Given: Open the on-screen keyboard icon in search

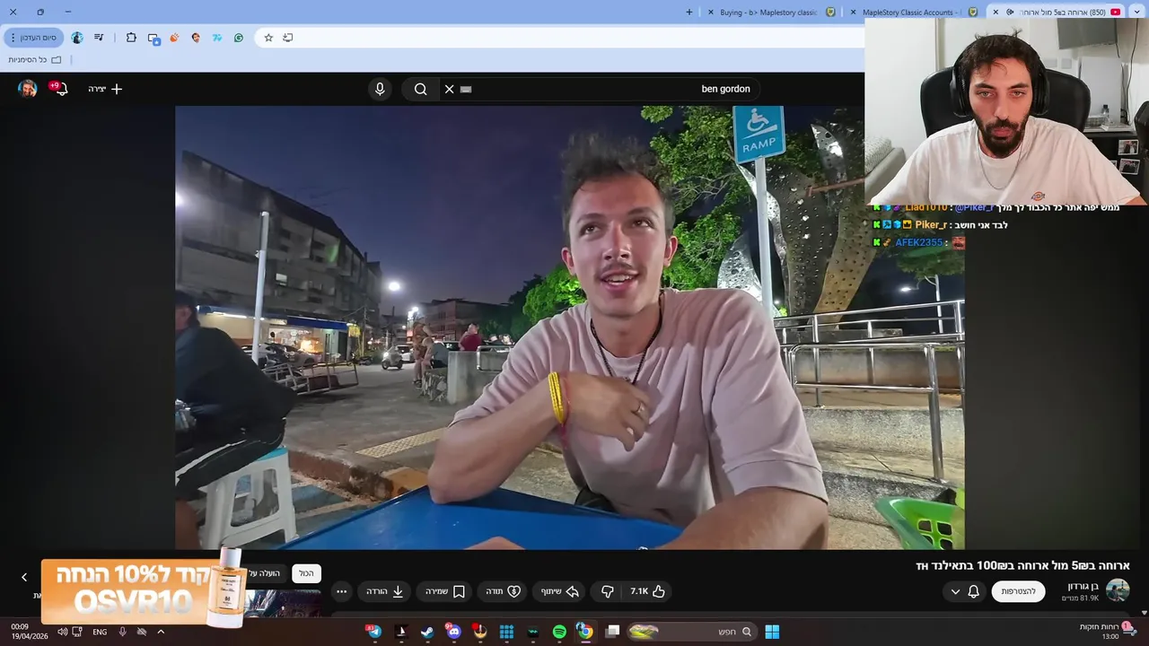Looking at the screenshot, I should click(x=466, y=89).
